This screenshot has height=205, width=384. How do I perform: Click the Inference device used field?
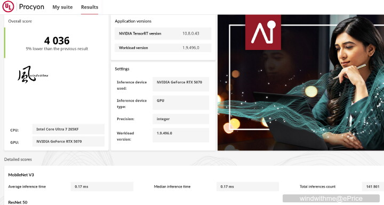tap(181, 84)
